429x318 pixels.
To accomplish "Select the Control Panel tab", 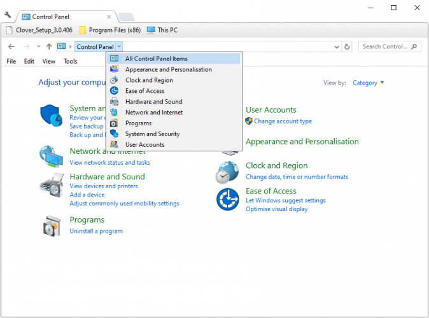I will [x=66, y=17].
